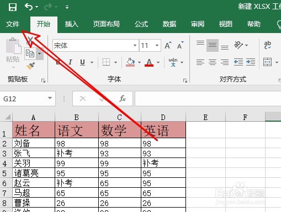Open Customize Quick Access Toolbar dropdown
281x212 pixels.
[67, 7]
